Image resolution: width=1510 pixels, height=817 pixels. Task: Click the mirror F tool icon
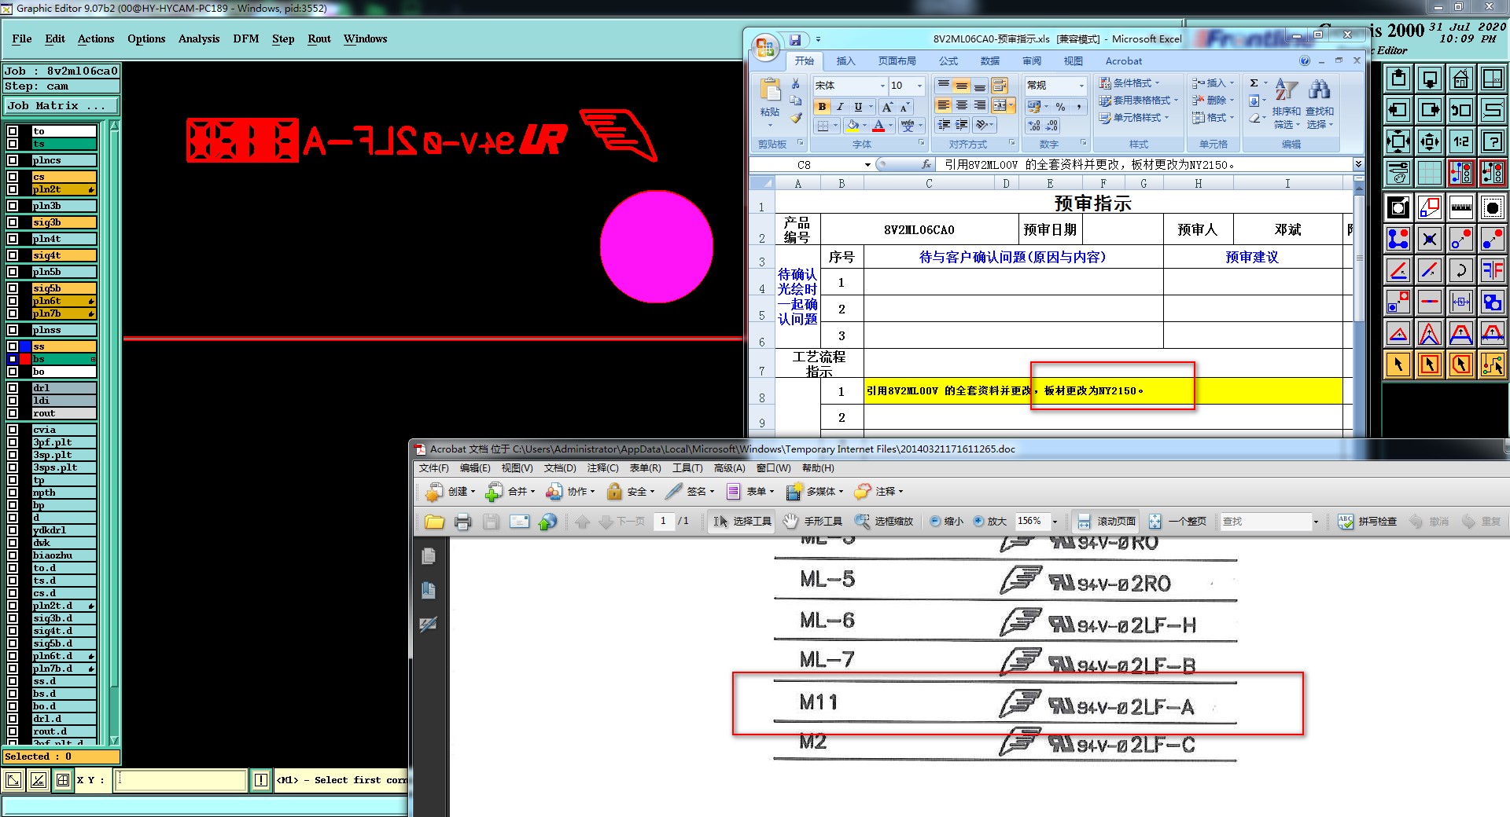(x=1493, y=270)
